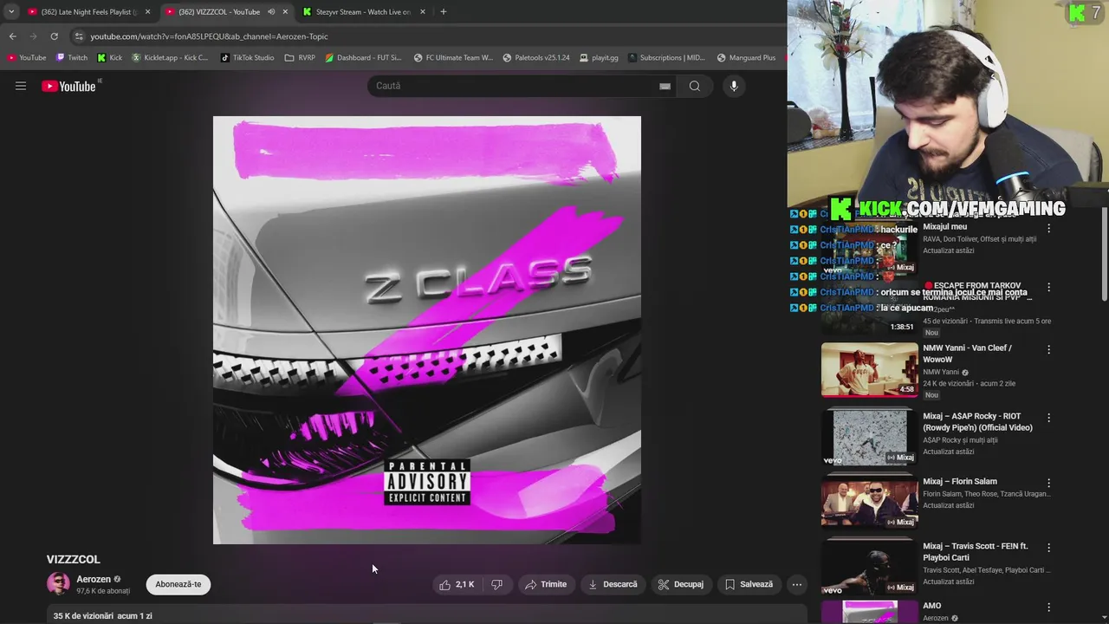Click the Decupaj clip button
This screenshot has height=624, width=1109.
(x=681, y=584)
